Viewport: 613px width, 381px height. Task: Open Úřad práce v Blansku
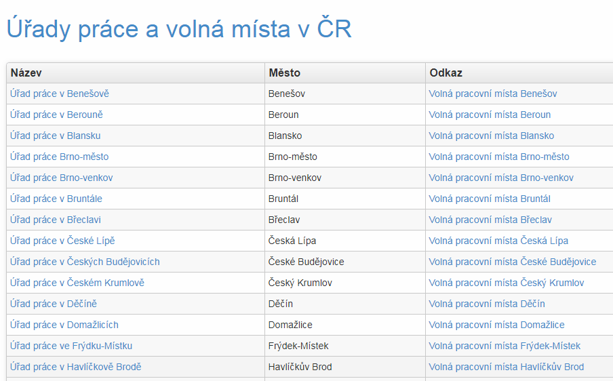(x=55, y=136)
